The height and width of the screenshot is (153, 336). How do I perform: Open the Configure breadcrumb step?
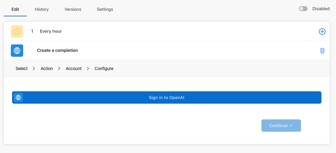[104, 68]
